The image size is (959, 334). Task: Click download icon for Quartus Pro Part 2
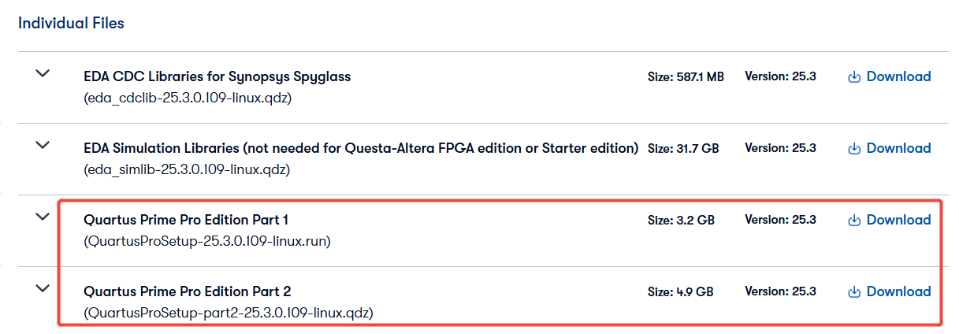(x=854, y=292)
